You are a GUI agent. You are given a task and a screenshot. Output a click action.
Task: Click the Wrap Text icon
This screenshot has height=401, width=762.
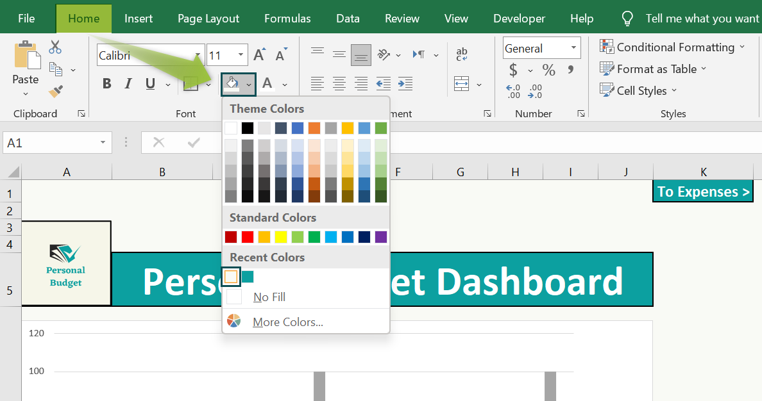[462, 54]
